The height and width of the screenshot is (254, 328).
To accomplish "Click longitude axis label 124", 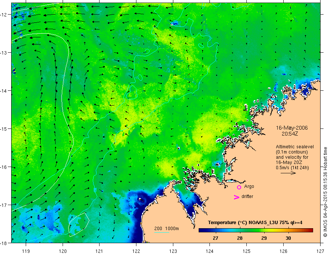I will (x=210, y=251).
